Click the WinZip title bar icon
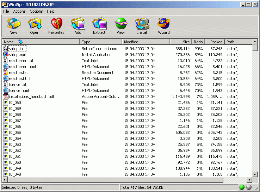The image size is (260, 192). click(5, 4)
